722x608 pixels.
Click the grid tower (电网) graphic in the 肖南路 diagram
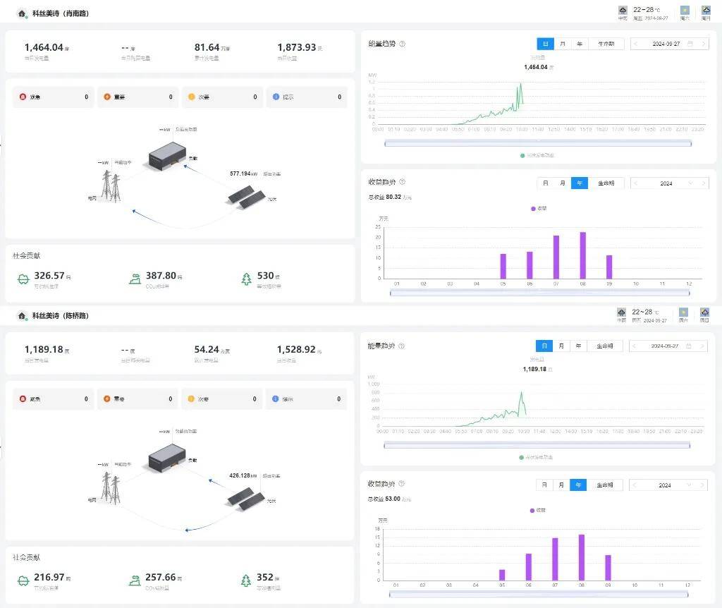pos(111,186)
